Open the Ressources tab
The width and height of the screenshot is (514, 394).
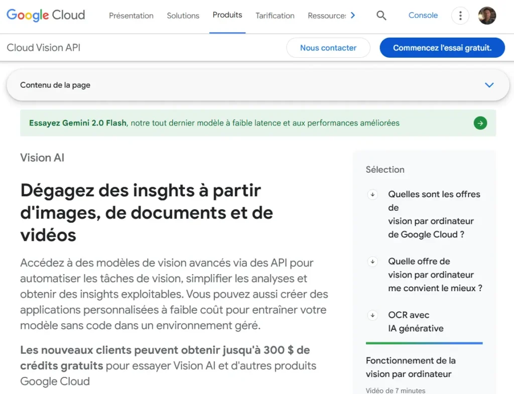coord(327,16)
